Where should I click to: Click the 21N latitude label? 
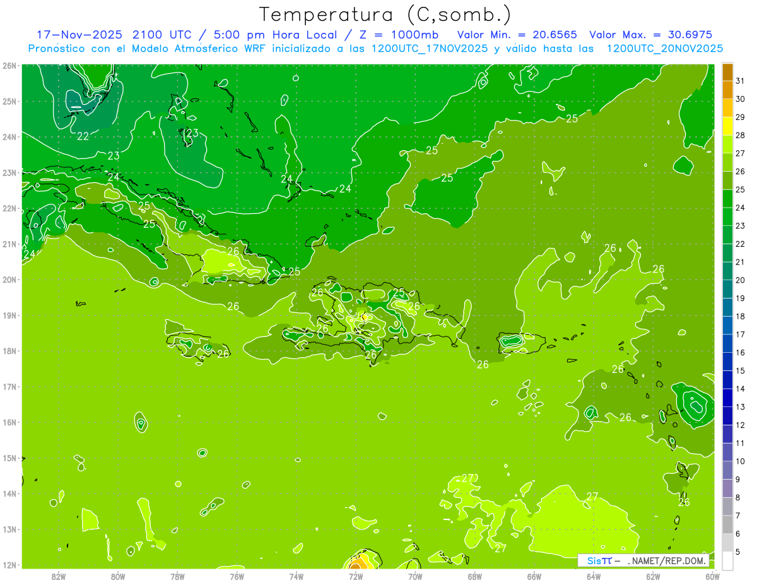[9, 244]
